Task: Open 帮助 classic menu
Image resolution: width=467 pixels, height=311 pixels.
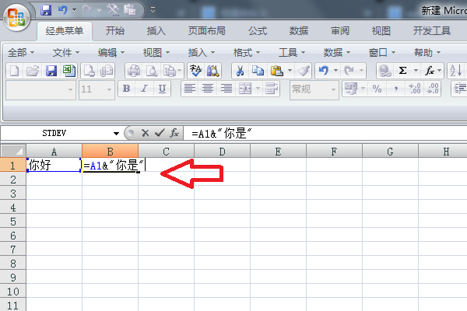Action: [x=427, y=53]
